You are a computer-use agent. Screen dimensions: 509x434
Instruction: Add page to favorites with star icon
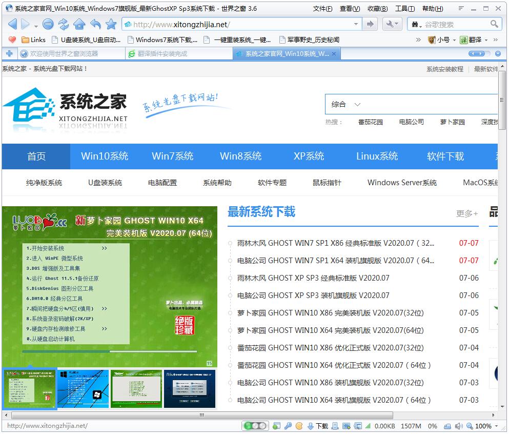coord(111,24)
